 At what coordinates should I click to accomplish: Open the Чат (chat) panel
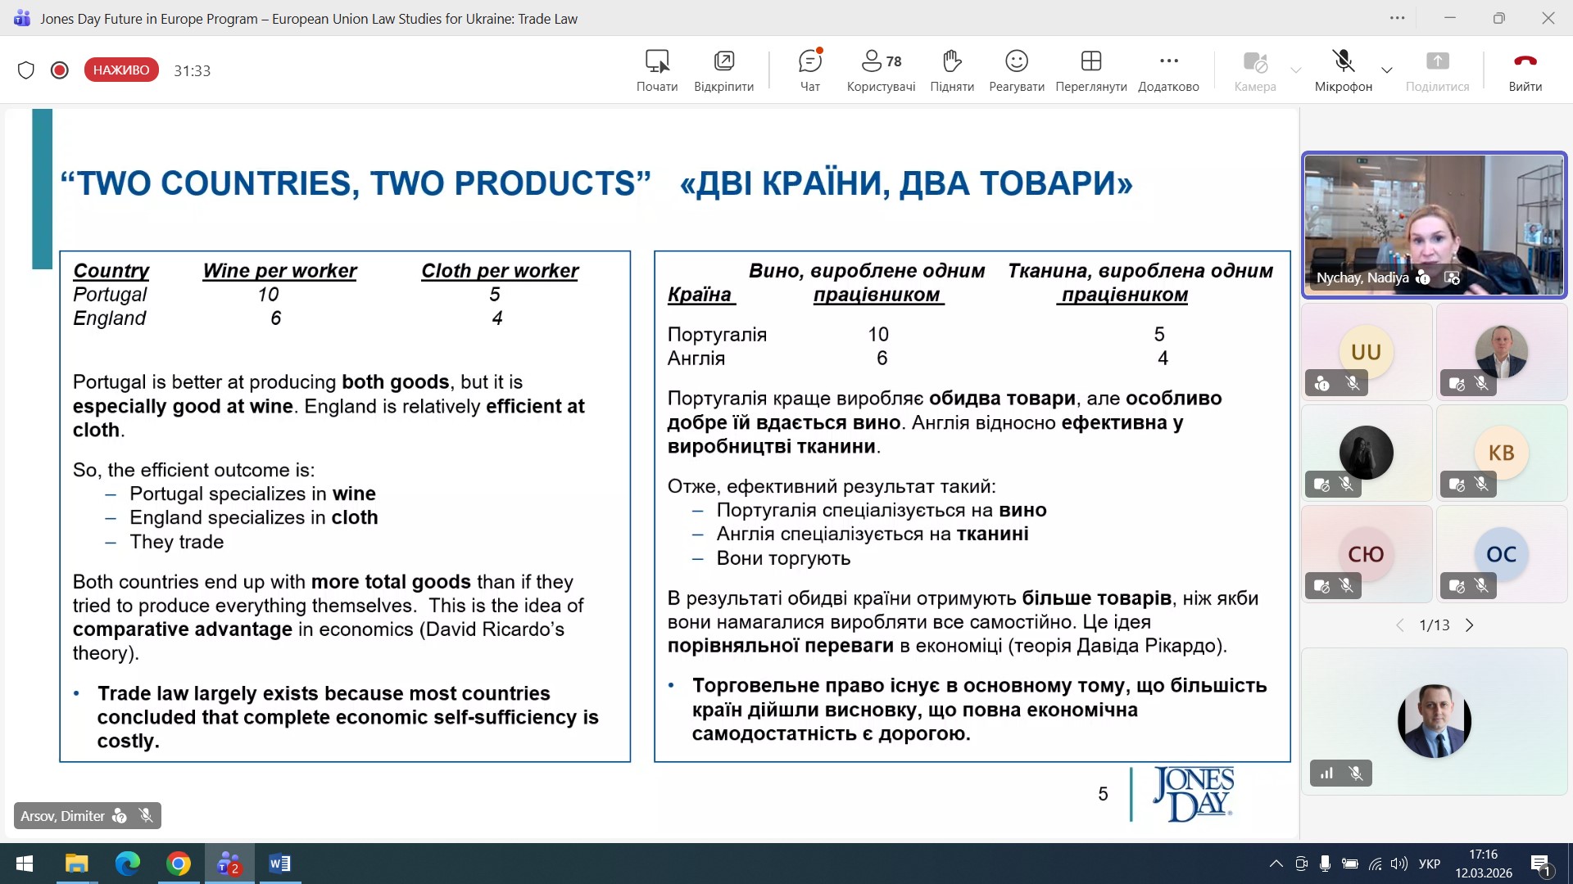pyautogui.click(x=809, y=70)
